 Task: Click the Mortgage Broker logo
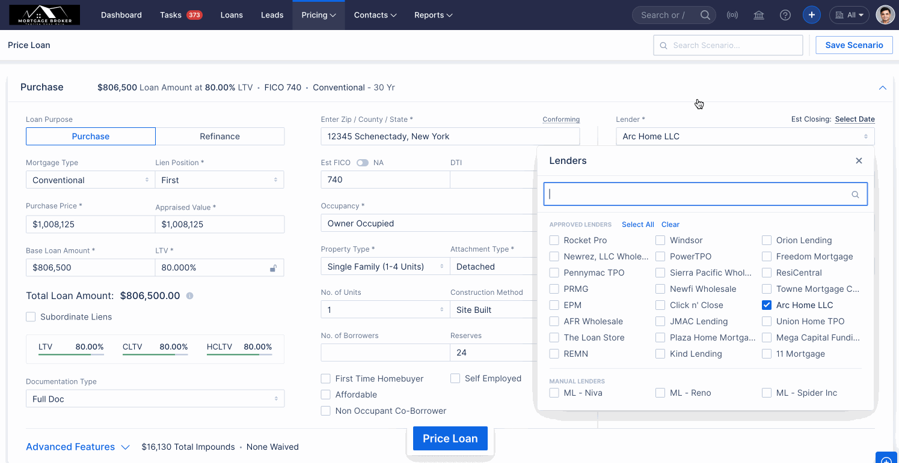44,15
